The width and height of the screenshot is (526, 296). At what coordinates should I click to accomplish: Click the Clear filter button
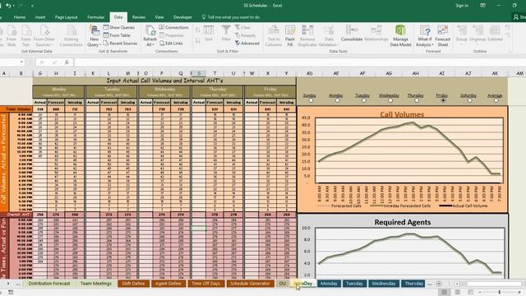[x=243, y=27]
